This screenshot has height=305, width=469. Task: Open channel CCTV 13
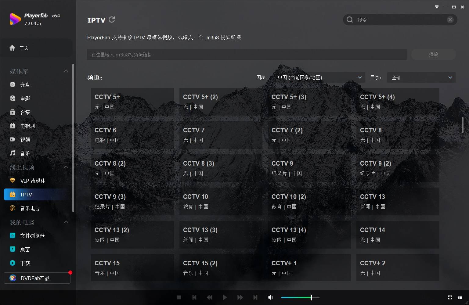coord(398,201)
